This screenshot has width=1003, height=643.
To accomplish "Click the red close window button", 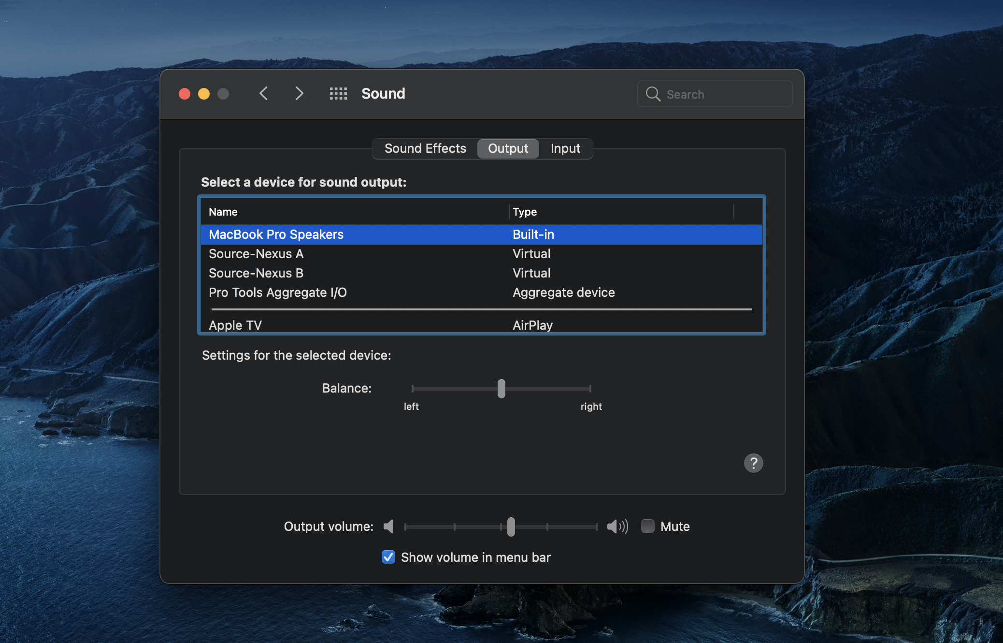I will (x=185, y=94).
